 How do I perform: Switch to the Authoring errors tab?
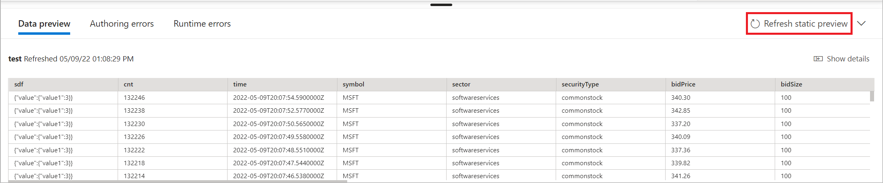122,23
